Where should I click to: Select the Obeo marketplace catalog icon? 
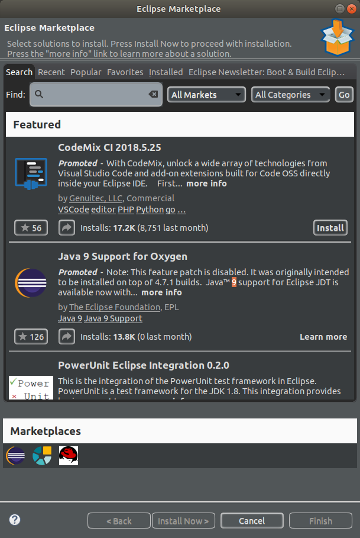(42, 456)
